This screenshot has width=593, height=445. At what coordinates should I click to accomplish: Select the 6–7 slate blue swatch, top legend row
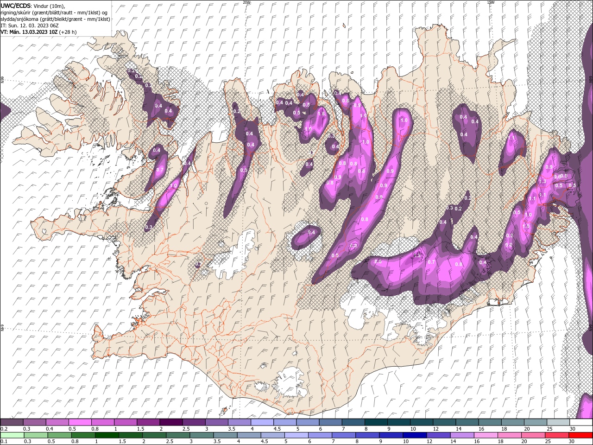331,422
